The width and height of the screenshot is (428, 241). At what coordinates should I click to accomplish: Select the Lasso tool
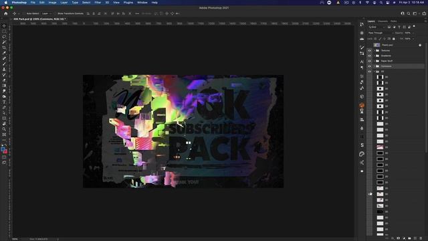(x=4, y=37)
